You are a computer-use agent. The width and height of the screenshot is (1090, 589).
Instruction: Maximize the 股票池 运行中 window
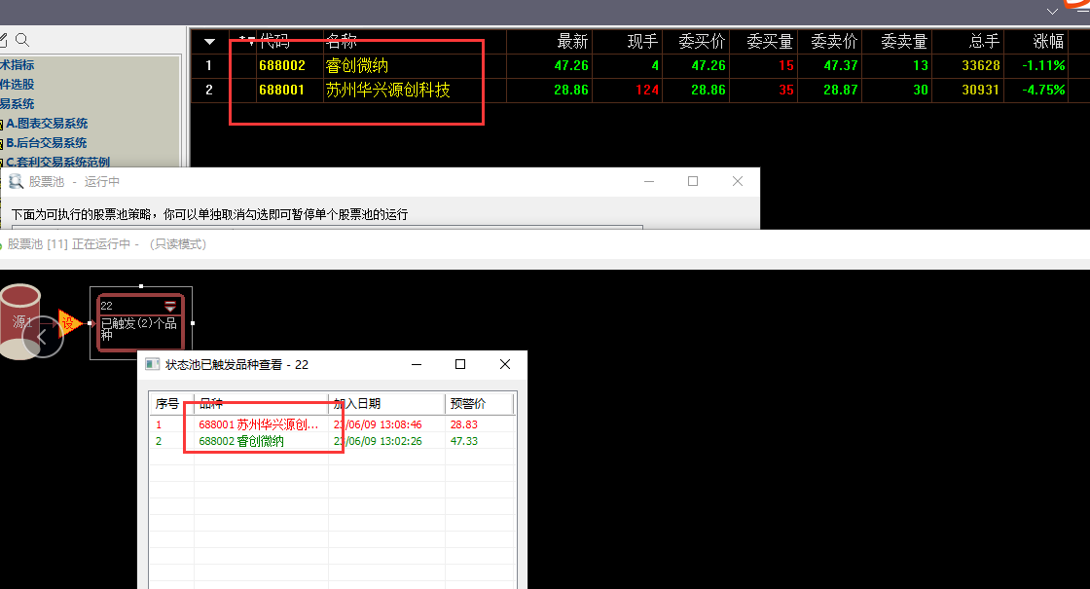pos(693,181)
